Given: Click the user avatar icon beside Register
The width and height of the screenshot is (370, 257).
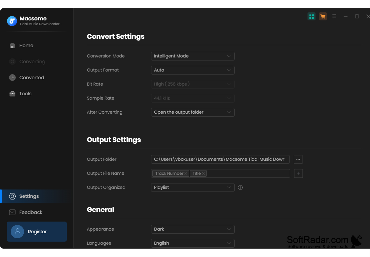Looking at the screenshot, I should [17, 232].
